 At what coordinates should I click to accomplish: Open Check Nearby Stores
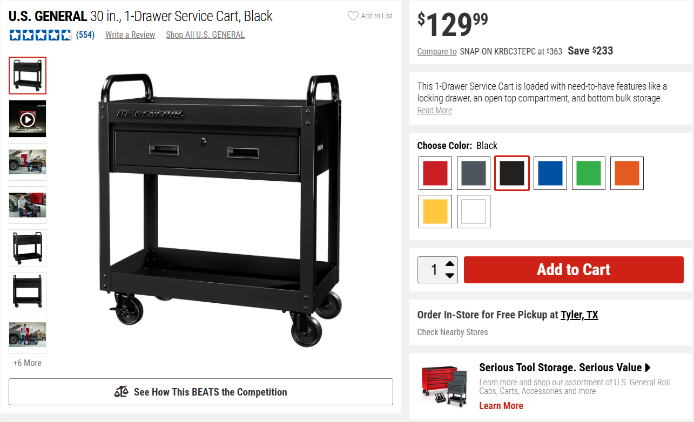click(453, 332)
